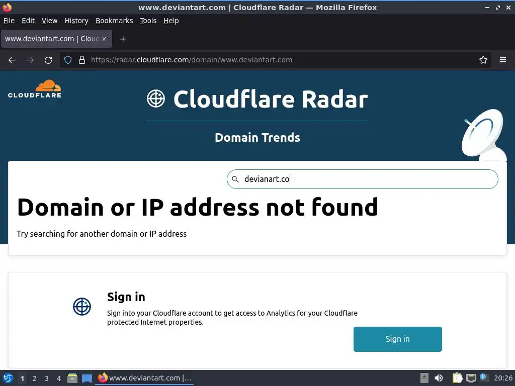Switch to workspace 3
The image size is (515, 386).
47,378
